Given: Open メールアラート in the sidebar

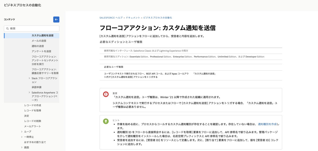Looking at the screenshot, I should (x=33, y=126).
